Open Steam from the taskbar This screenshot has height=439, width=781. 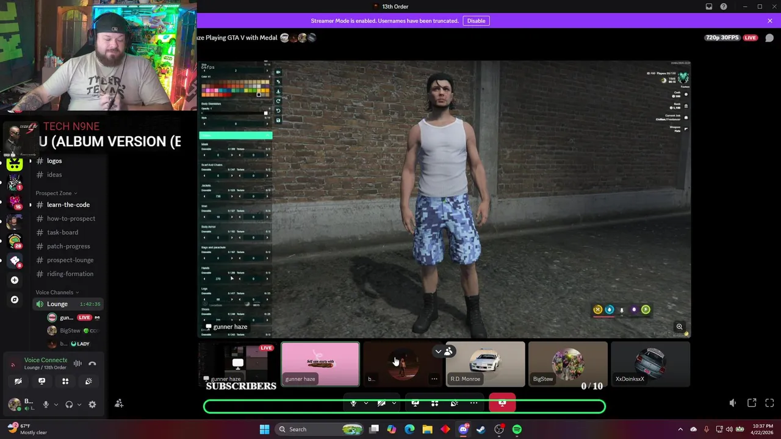[x=481, y=429]
